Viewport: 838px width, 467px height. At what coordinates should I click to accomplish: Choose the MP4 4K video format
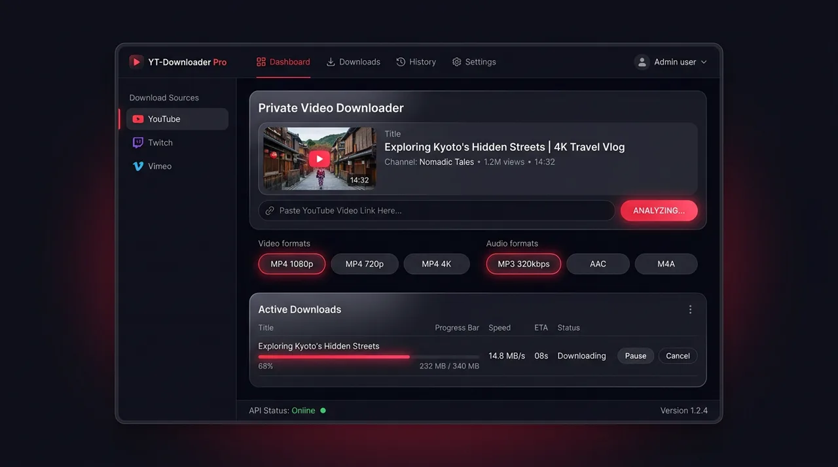click(x=437, y=264)
